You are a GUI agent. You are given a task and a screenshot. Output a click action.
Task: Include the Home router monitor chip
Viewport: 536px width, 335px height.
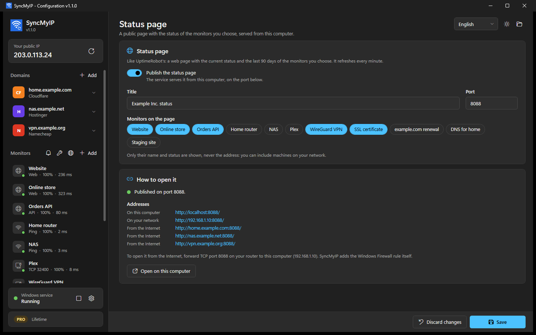pyautogui.click(x=244, y=130)
